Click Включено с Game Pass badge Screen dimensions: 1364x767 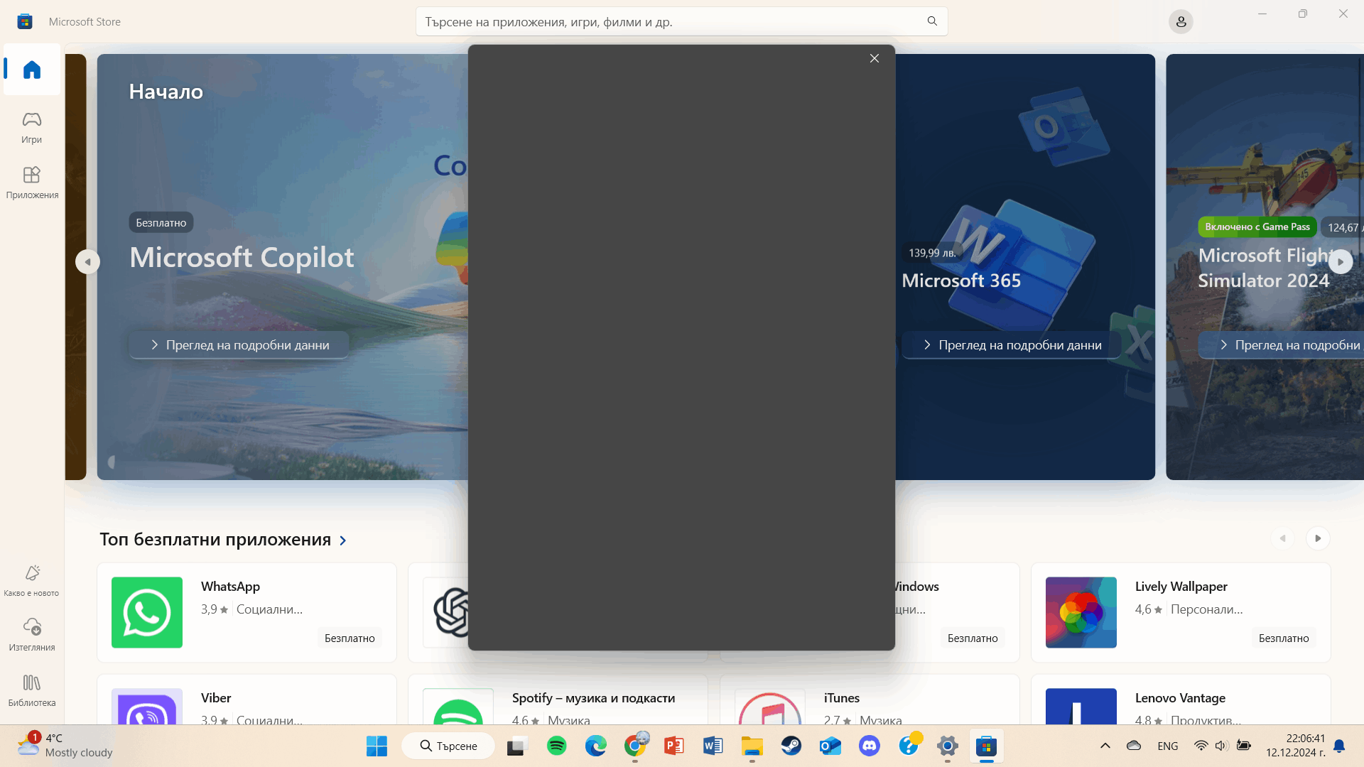pyautogui.click(x=1257, y=227)
